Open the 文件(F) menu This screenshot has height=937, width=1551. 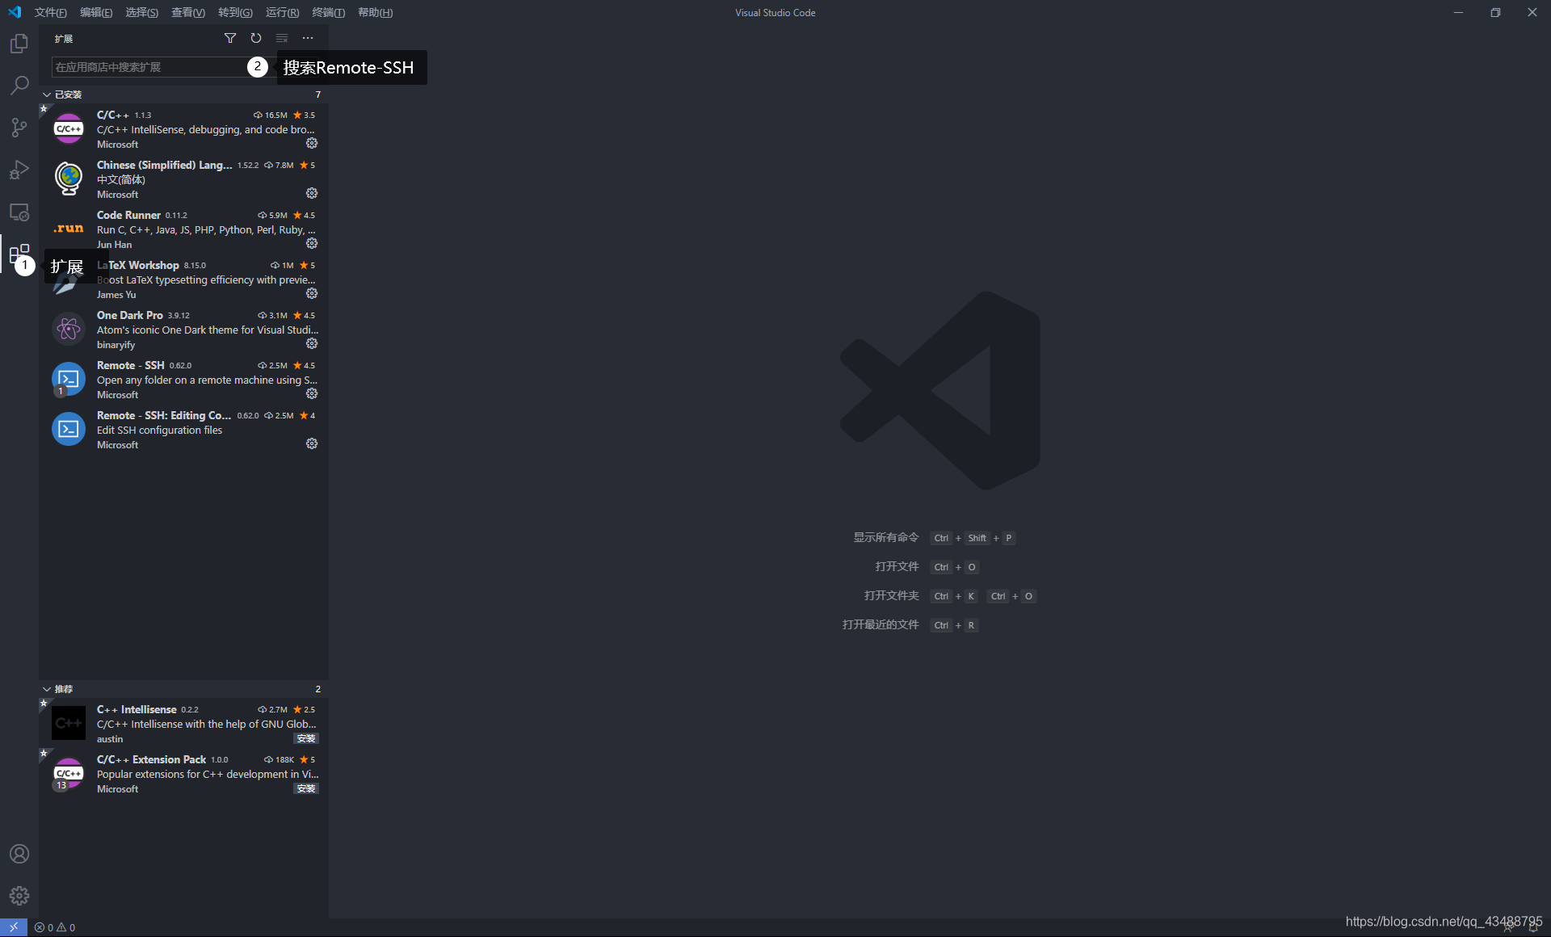point(51,12)
